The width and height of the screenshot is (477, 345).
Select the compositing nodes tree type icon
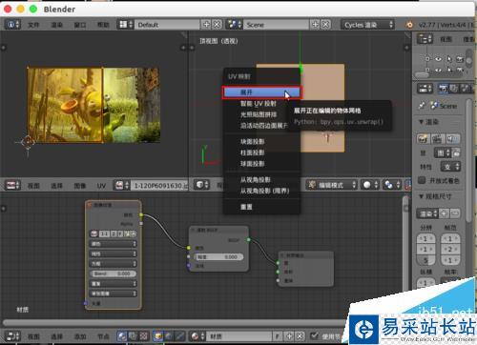[x=133, y=336]
